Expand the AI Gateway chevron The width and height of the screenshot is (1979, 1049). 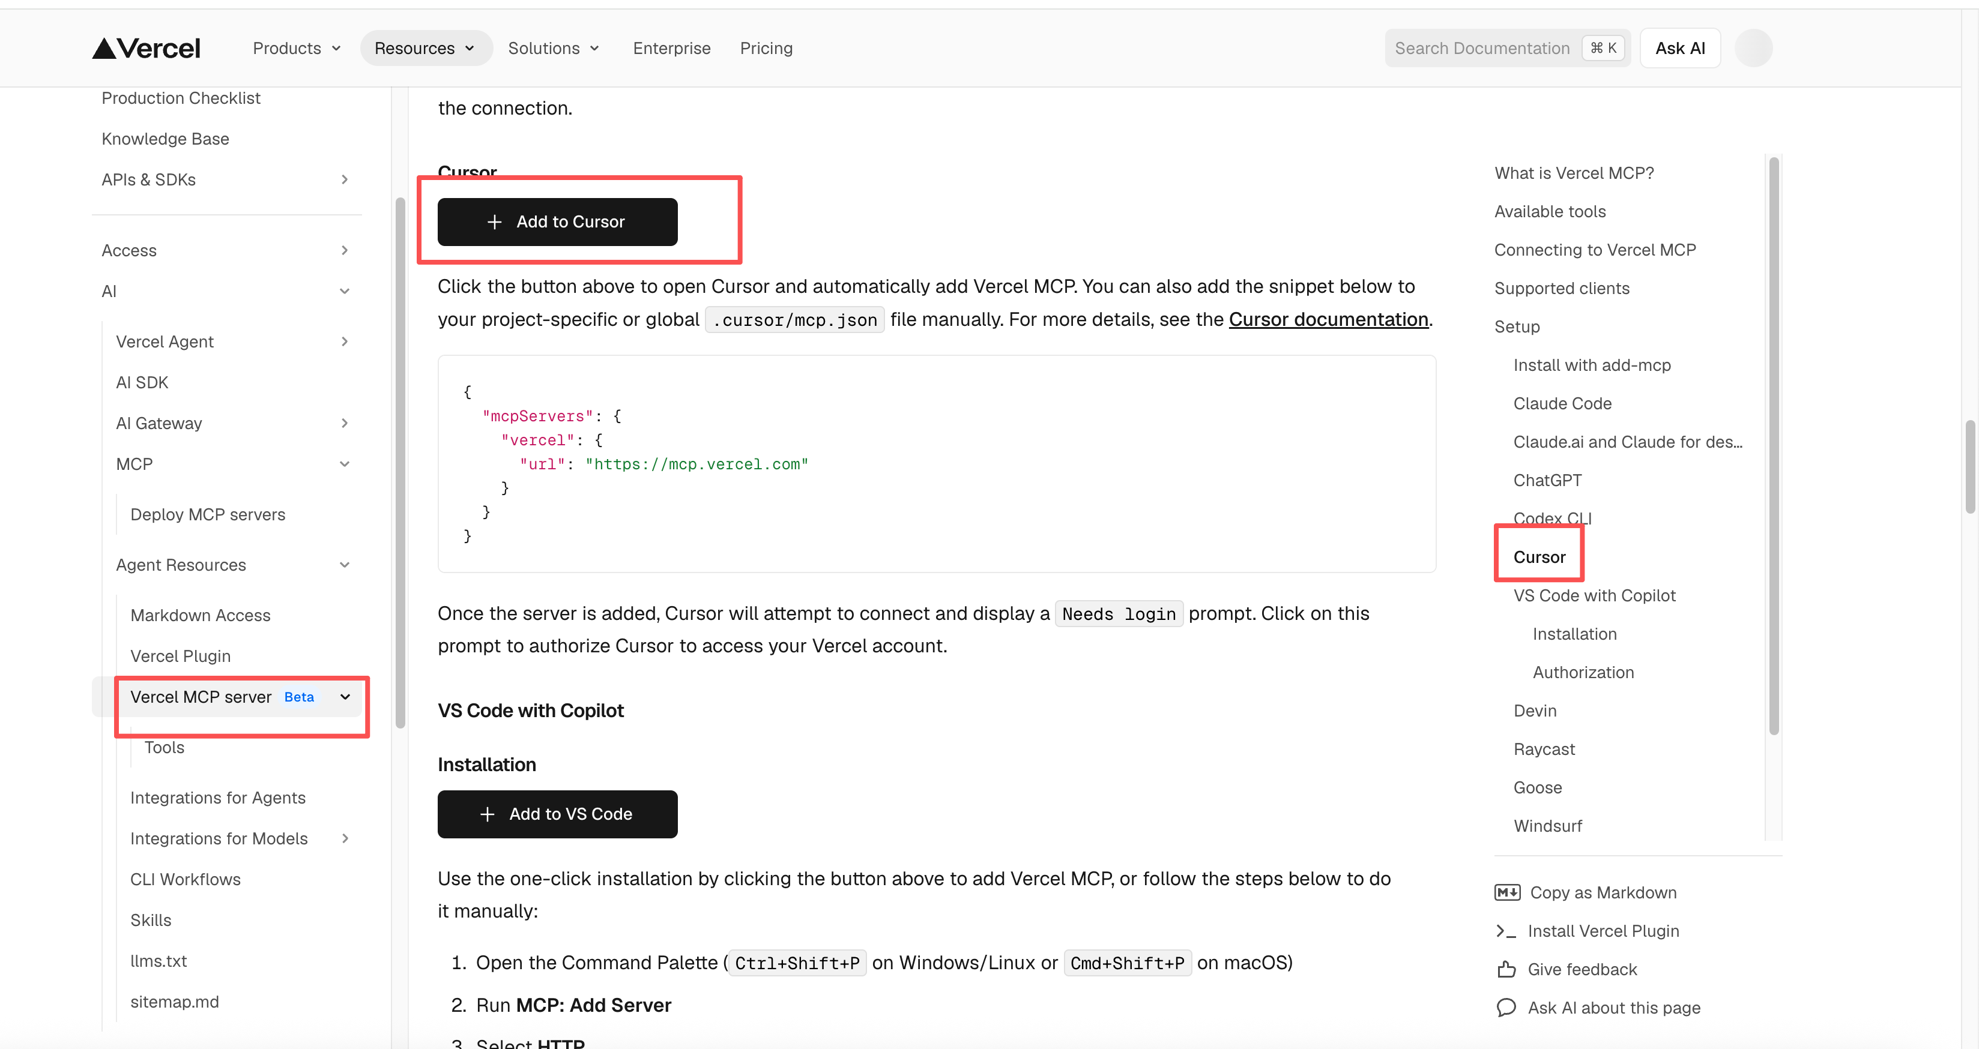click(344, 423)
